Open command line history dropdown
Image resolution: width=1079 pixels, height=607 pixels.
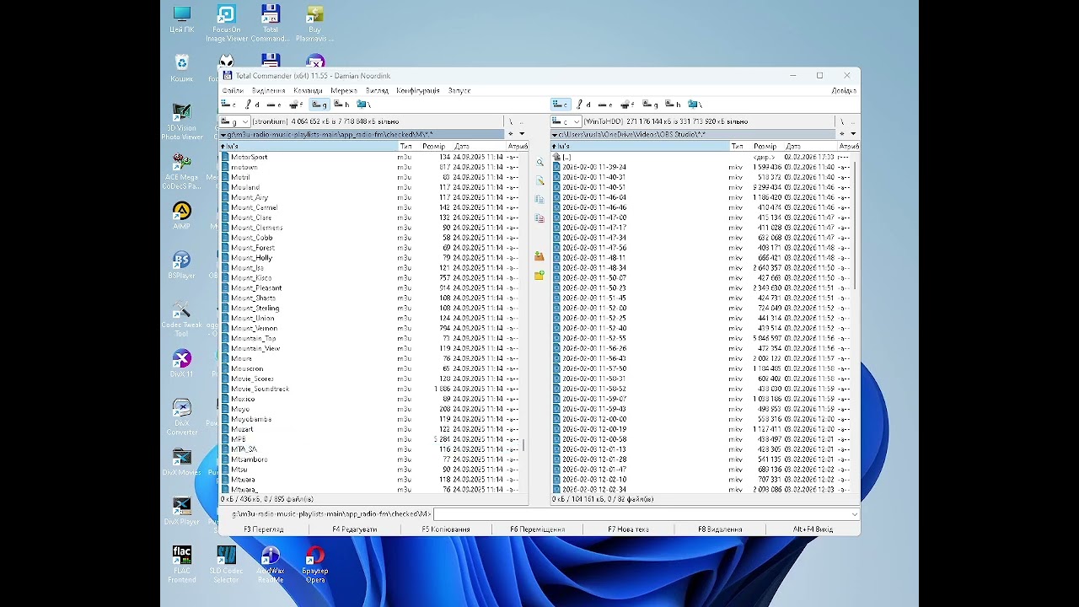pyautogui.click(x=854, y=514)
